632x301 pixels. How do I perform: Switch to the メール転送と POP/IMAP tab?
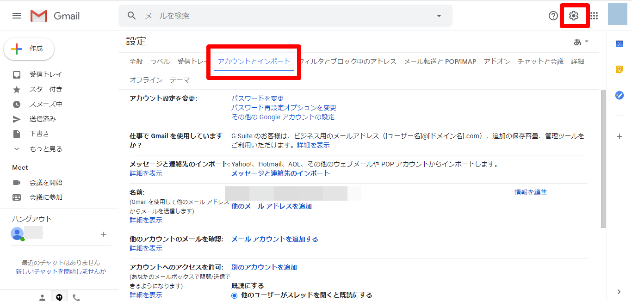click(440, 61)
